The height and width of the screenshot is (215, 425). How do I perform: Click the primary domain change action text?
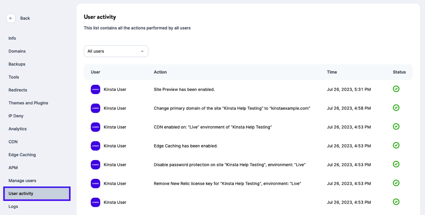point(232,108)
